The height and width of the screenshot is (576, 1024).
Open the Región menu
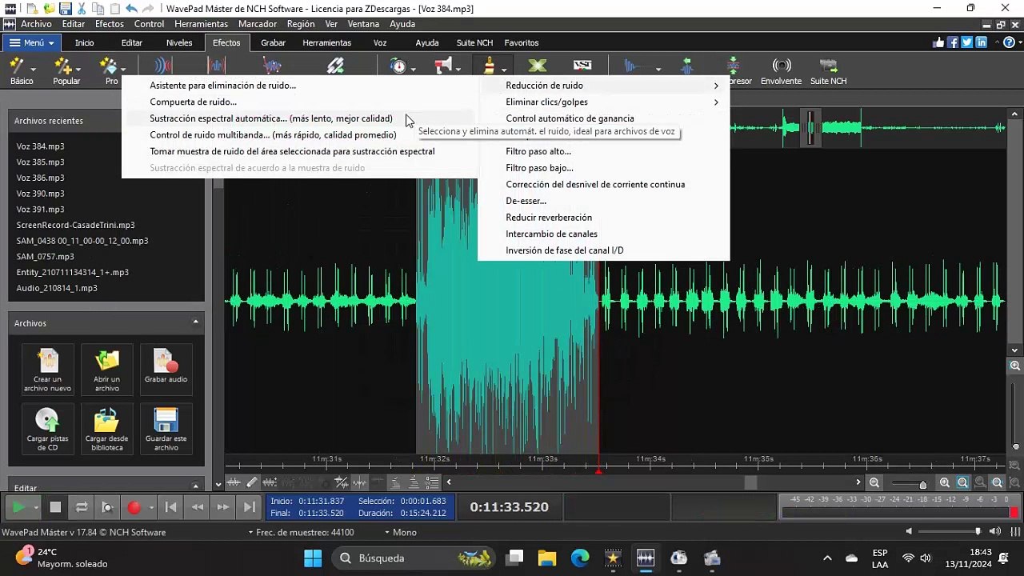(x=301, y=24)
